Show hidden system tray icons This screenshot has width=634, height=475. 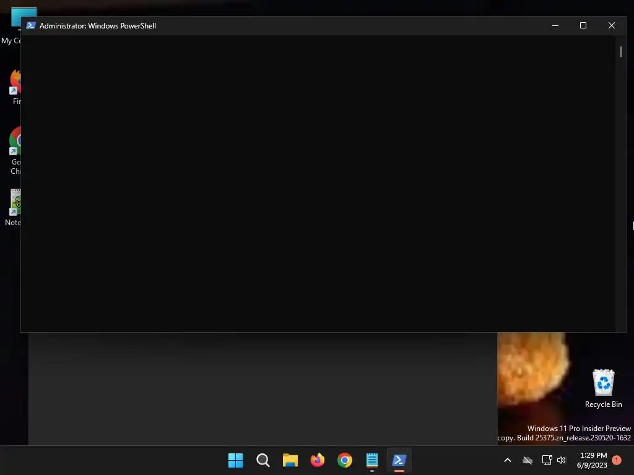pos(508,460)
